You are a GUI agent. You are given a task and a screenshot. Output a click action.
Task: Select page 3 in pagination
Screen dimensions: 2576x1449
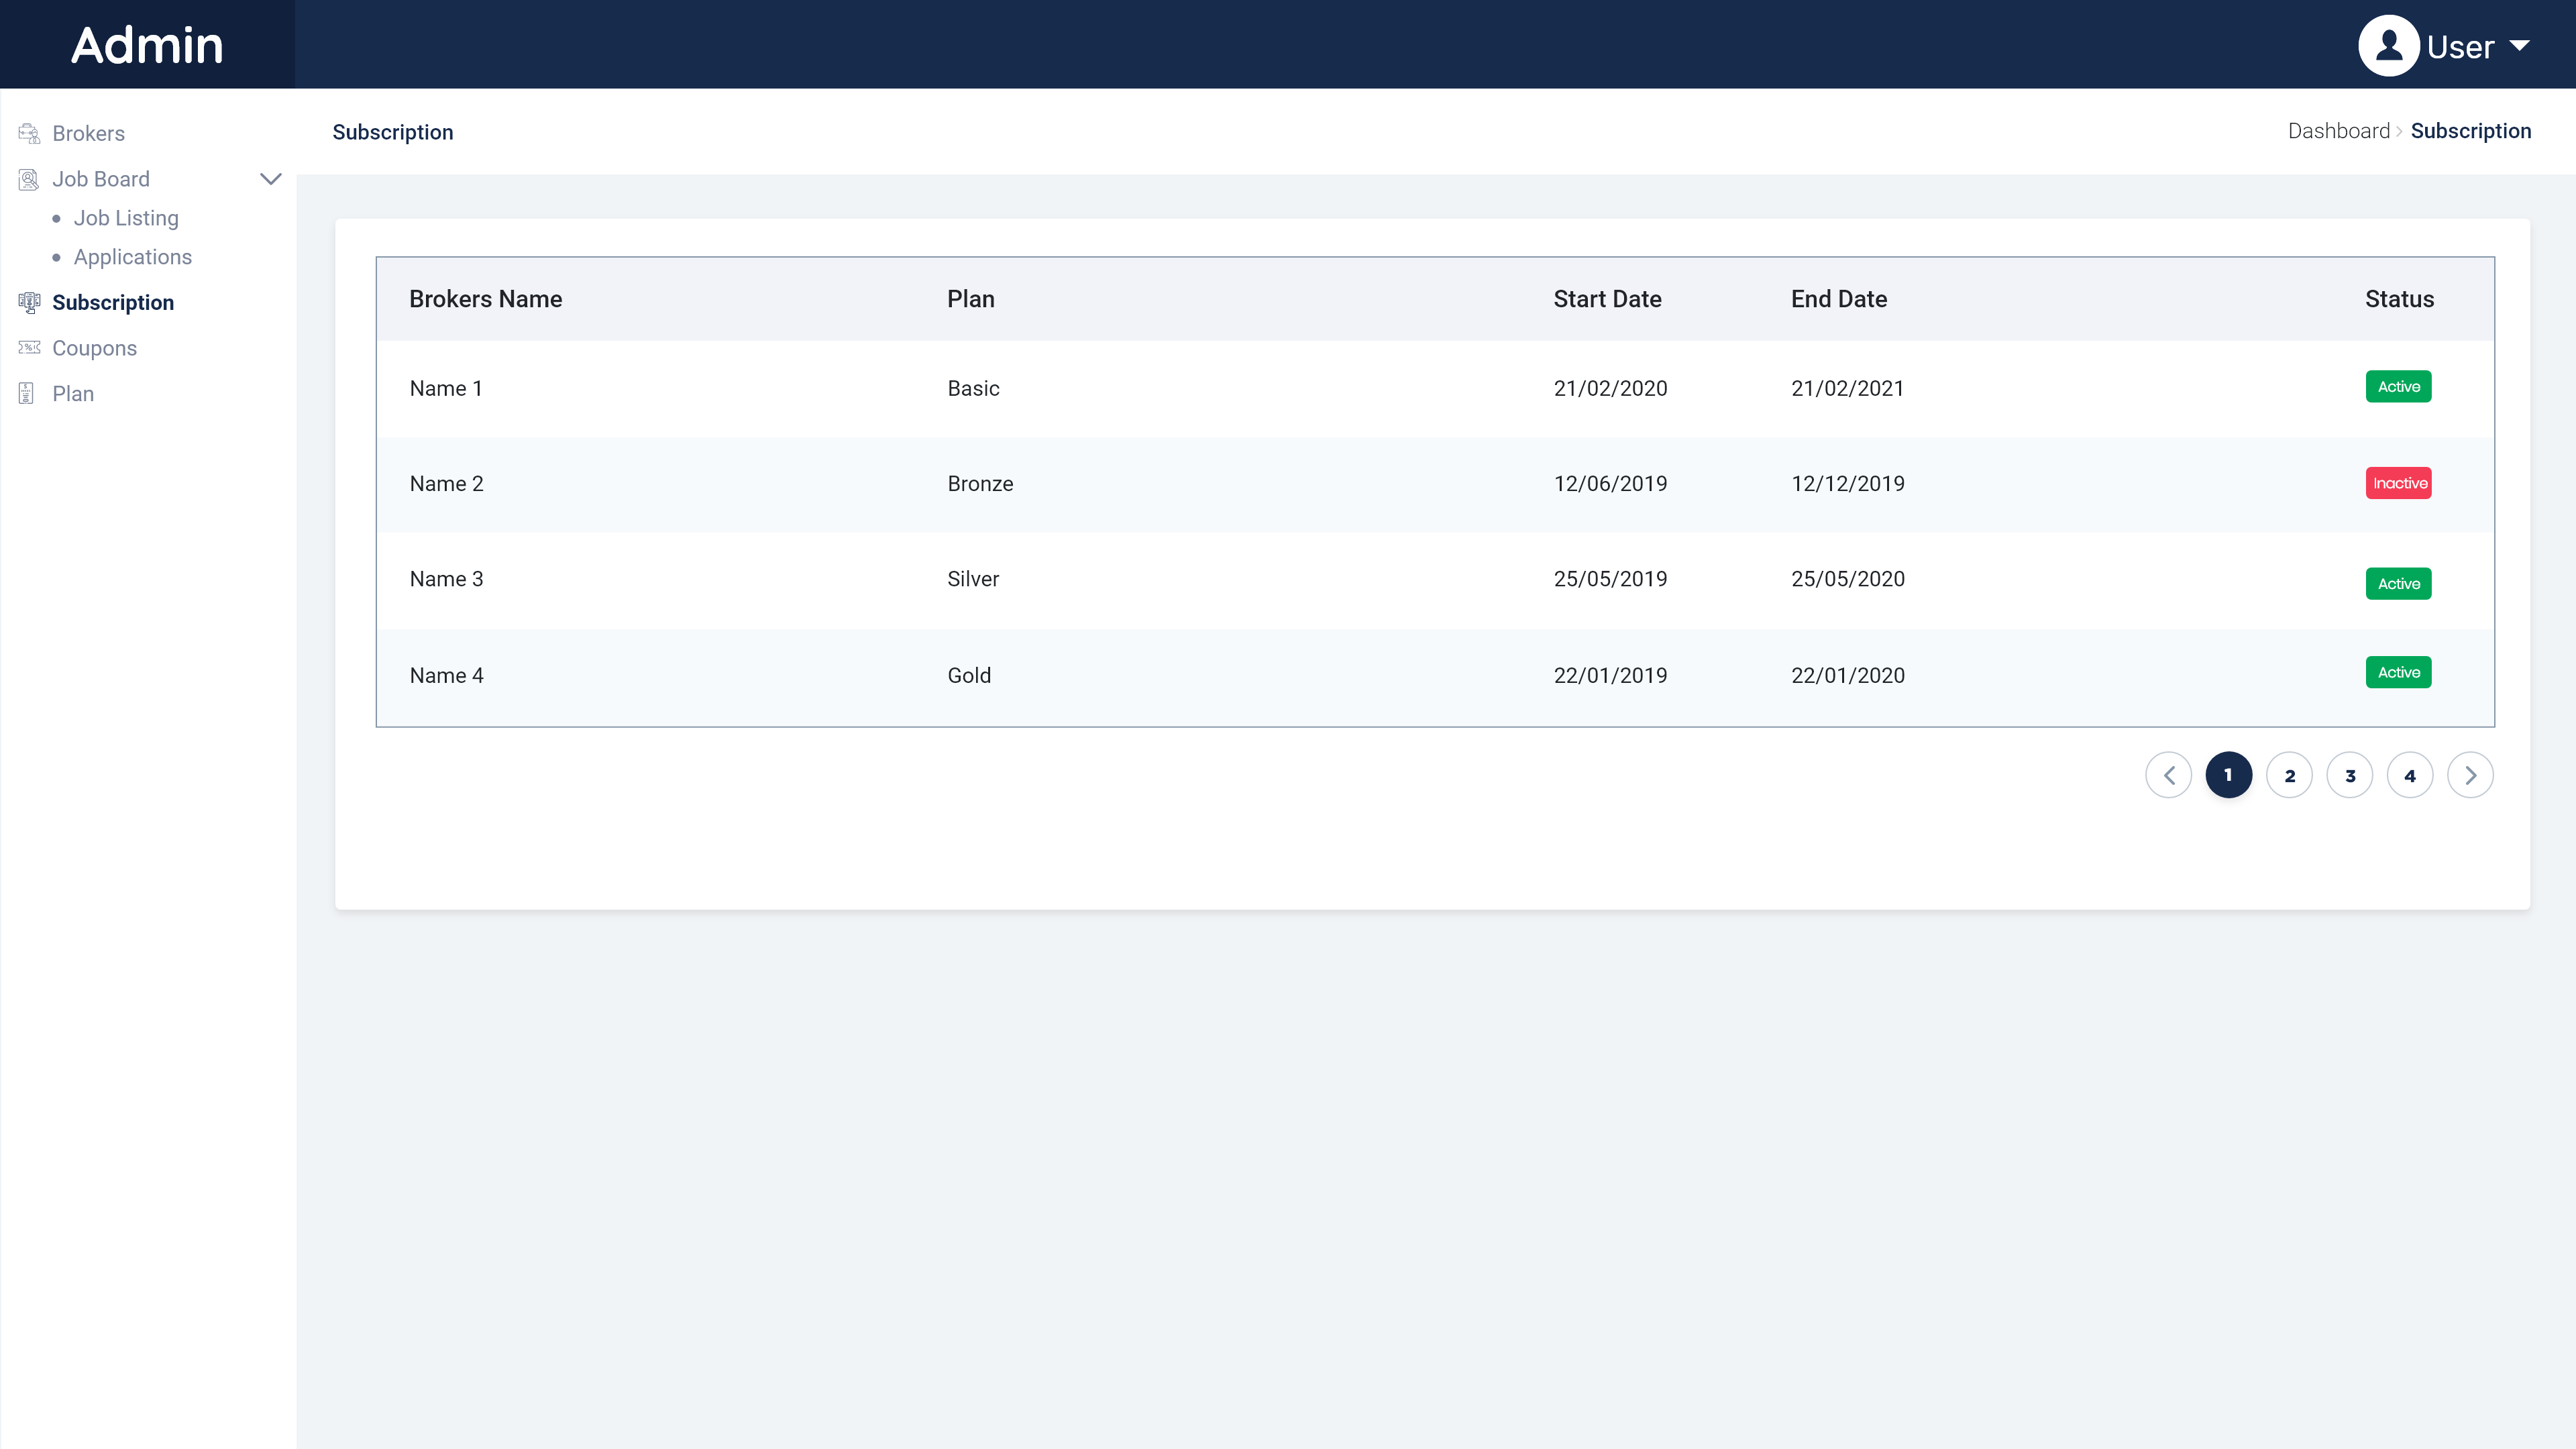2350,775
